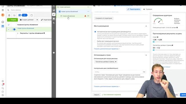The width and height of the screenshot is (186, 104).
Task: Open the orange account avatar
Action: (x=3, y=15)
